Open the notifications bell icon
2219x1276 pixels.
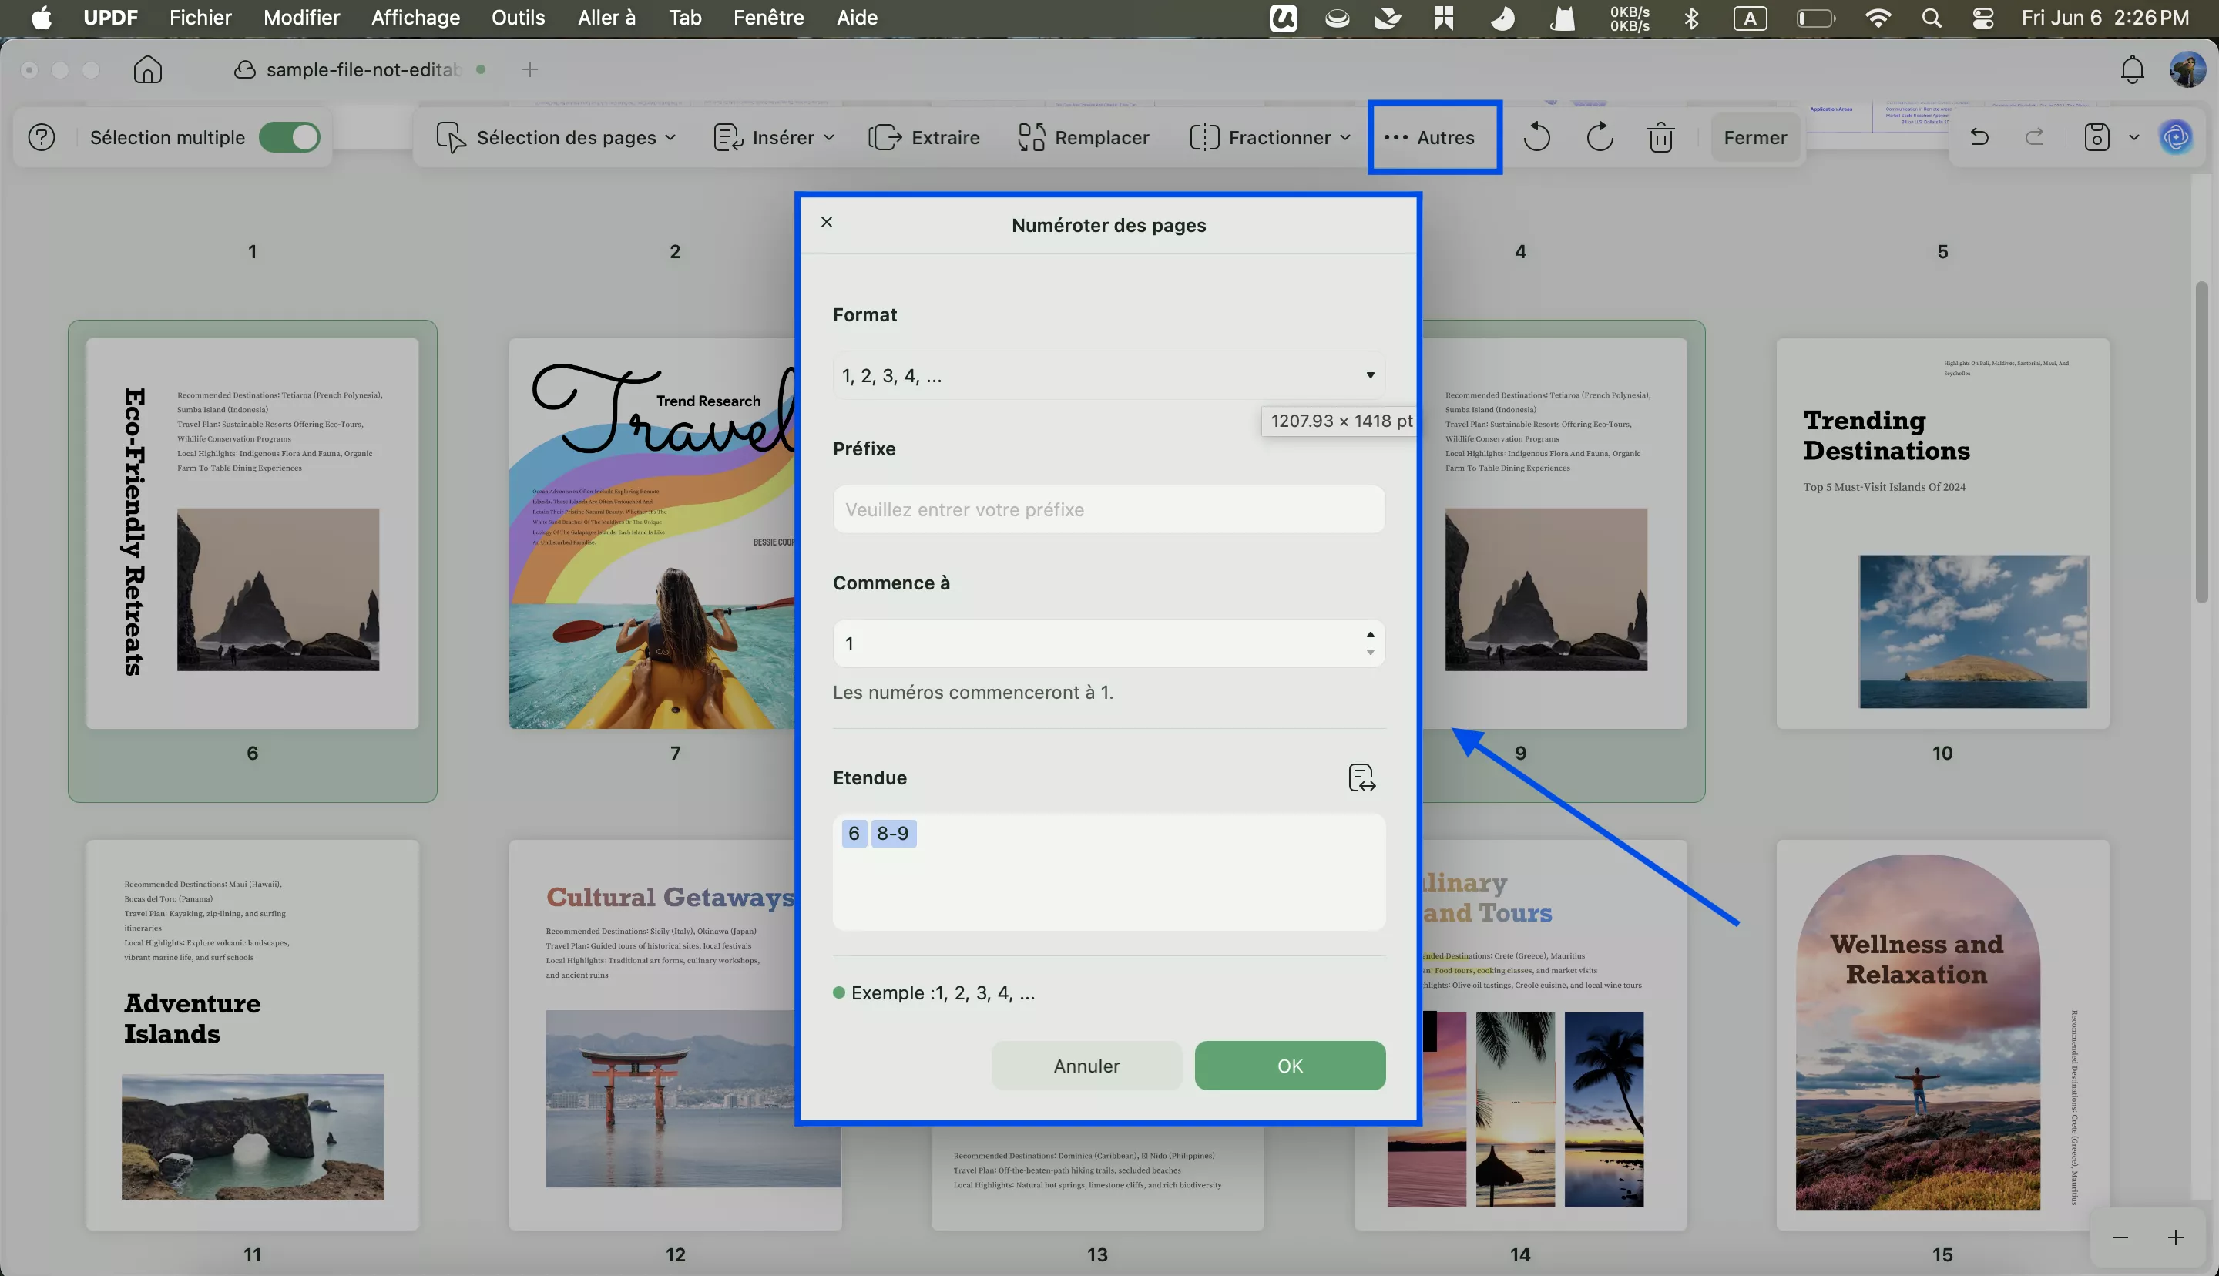2131,69
